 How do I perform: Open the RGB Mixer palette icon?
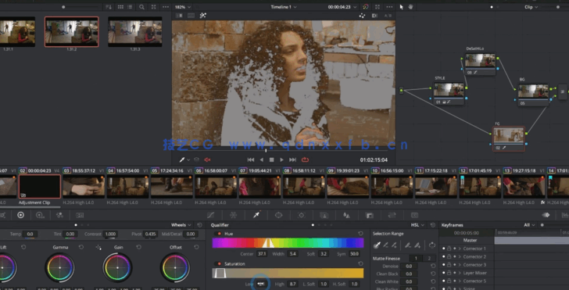tap(60, 215)
